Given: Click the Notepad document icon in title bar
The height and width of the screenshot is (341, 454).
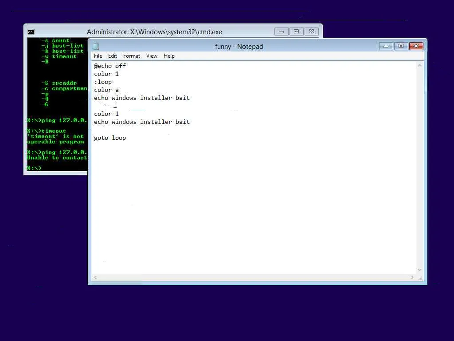Looking at the screenshot, I should point(96,46).
